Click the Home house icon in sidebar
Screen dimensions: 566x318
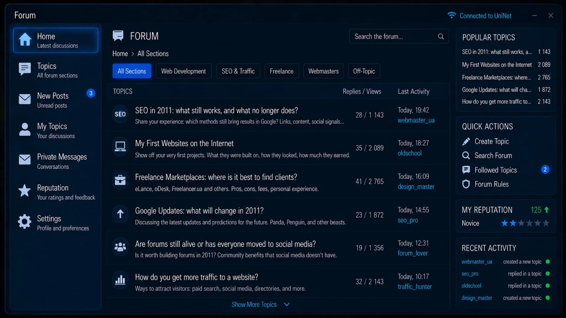pyautogui.click(x=25, y=39)
